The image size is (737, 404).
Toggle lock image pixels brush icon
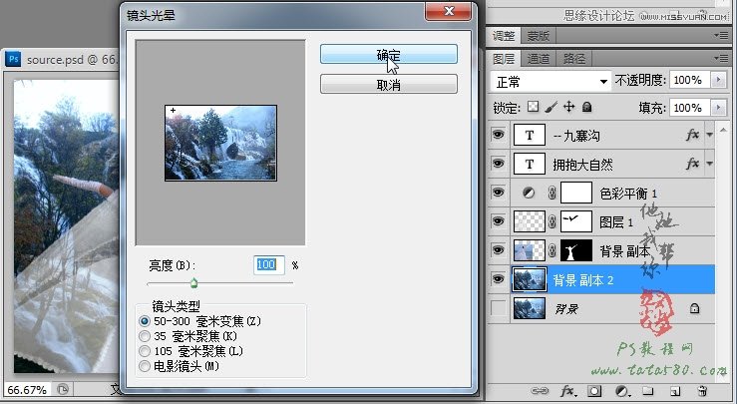[551, 107]
